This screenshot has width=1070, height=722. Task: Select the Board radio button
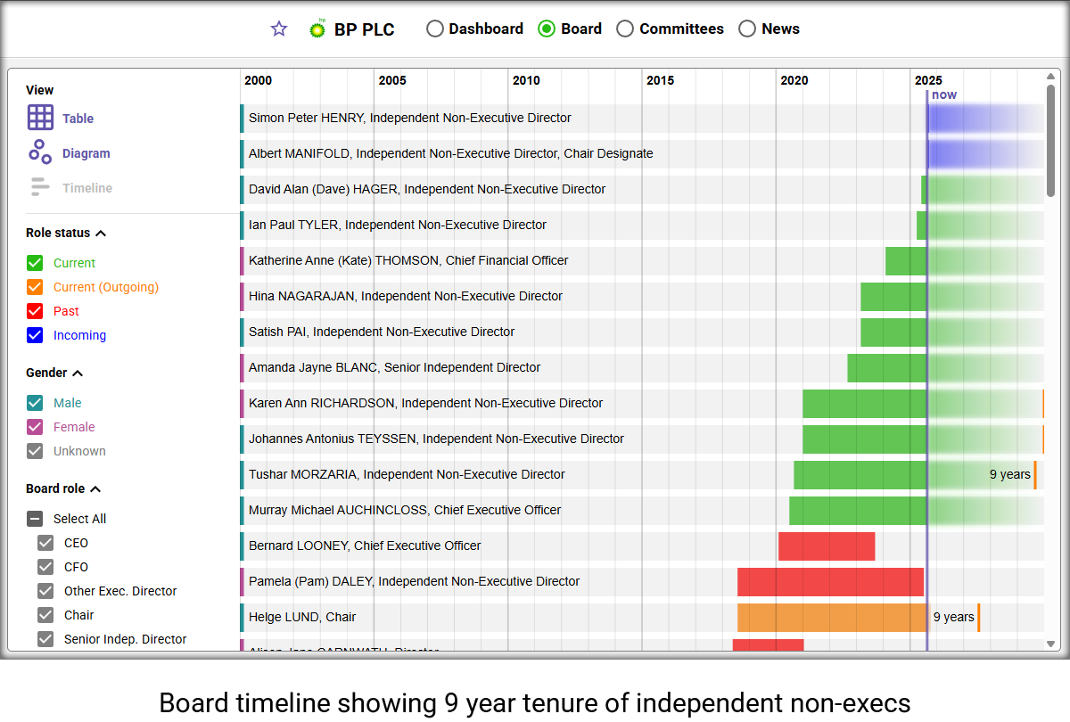click(x=547, y=29)
